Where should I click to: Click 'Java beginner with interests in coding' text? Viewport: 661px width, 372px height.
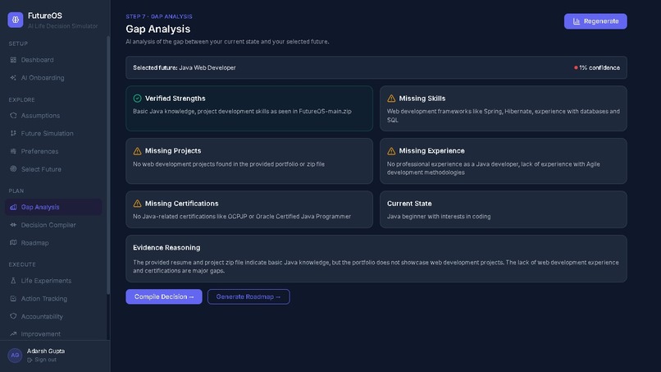point(439,216)
